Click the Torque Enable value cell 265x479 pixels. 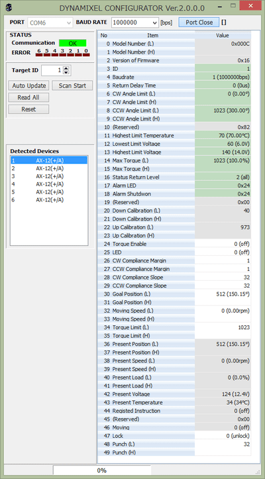pyautogui.click(x=223, y=244)
